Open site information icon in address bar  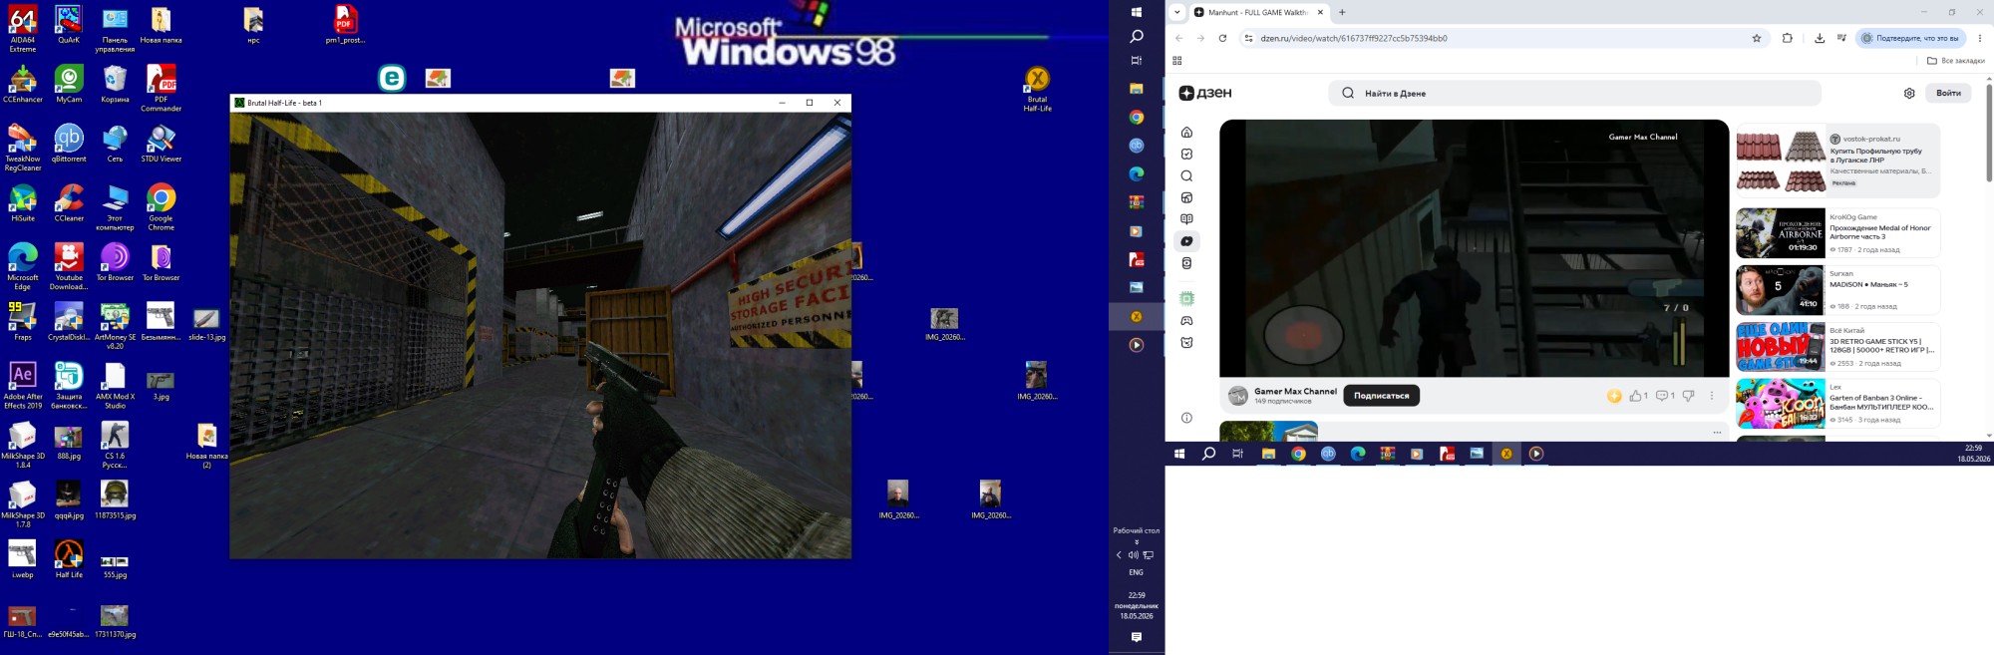pyautogui.click(x=1247, y=38)
